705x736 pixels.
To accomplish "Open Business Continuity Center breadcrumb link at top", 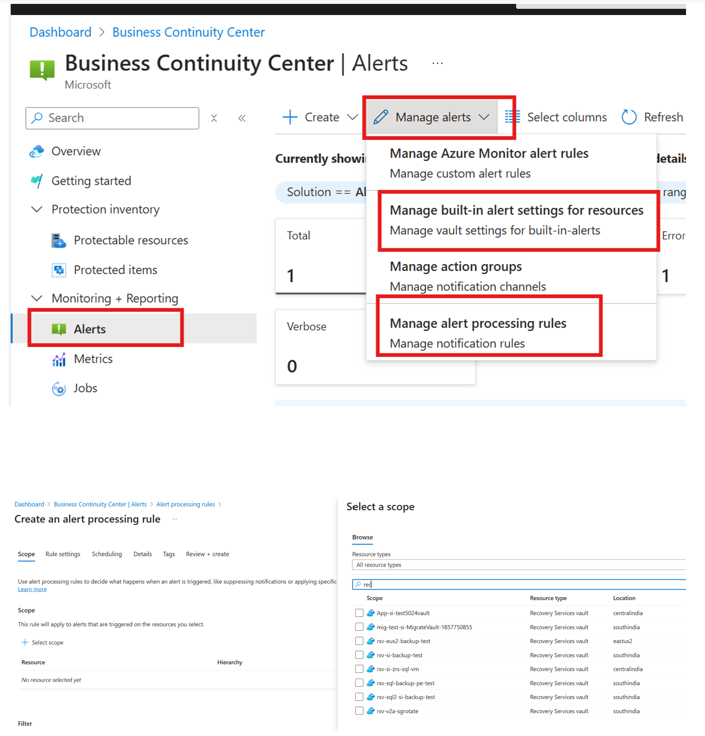I will click(189, 33).
